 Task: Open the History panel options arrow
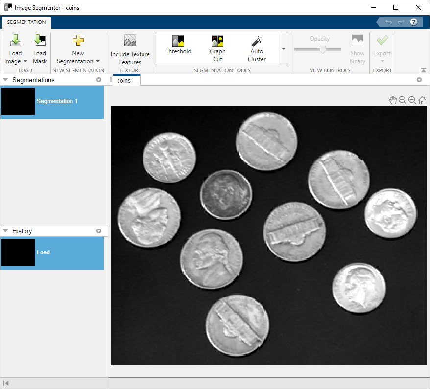coord(99,231)
